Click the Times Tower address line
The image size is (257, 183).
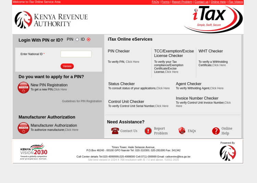133,147
